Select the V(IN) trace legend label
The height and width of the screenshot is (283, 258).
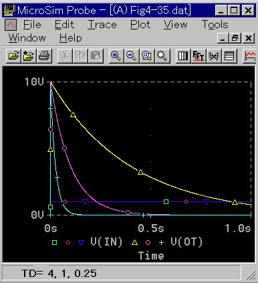pos(106,242)
